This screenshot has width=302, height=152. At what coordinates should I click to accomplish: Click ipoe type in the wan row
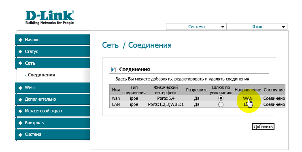pyautogui.click(x=134, y=98)
